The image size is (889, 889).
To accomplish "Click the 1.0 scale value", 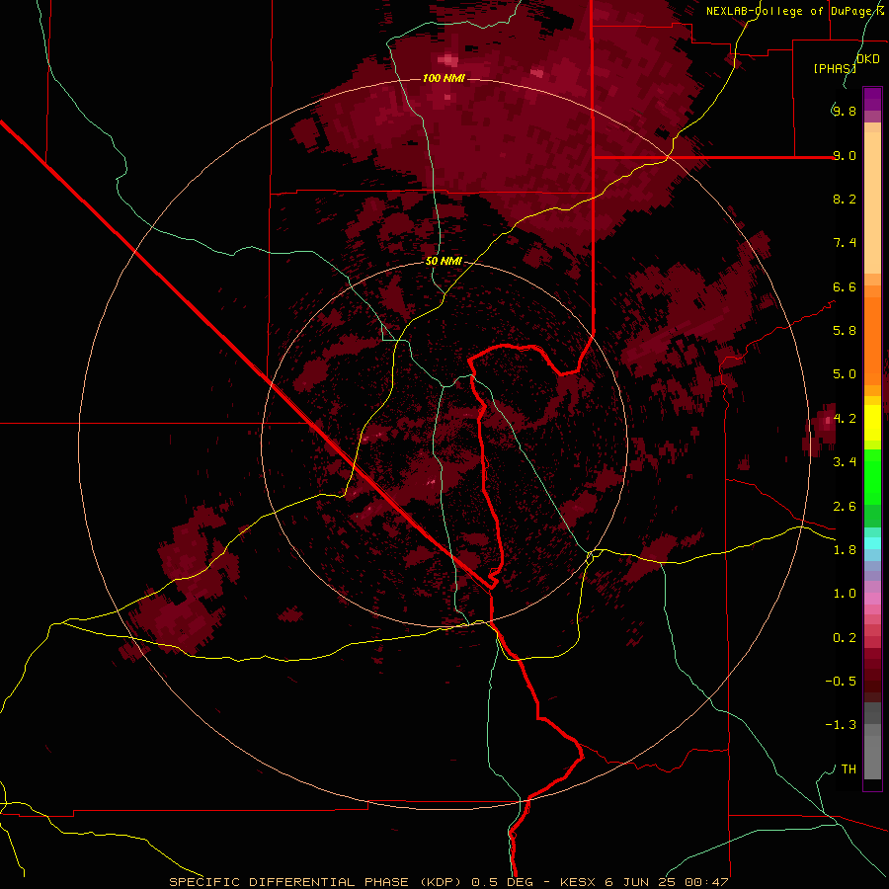I will (845, 594).
